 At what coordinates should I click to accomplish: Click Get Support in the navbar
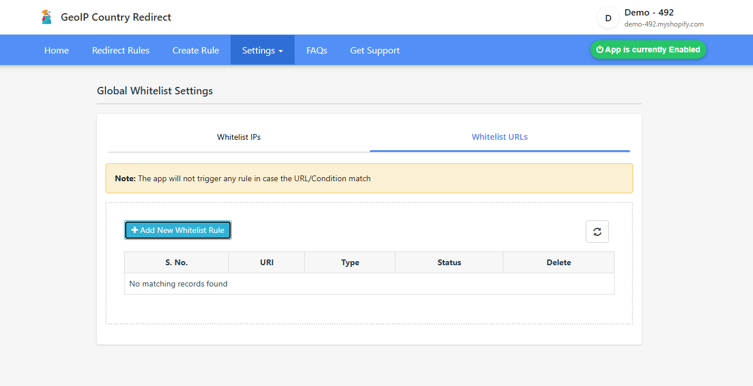click(x=375, y=51)
